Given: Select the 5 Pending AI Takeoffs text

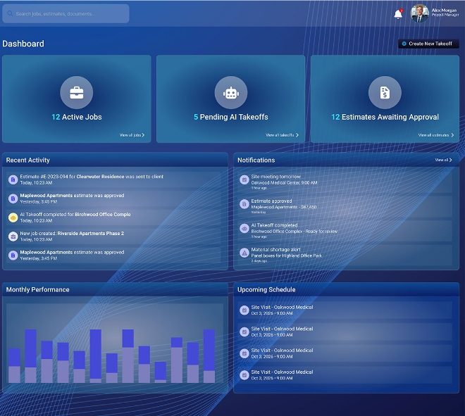Looking at the screenshot, I should [x=230, y=117].
